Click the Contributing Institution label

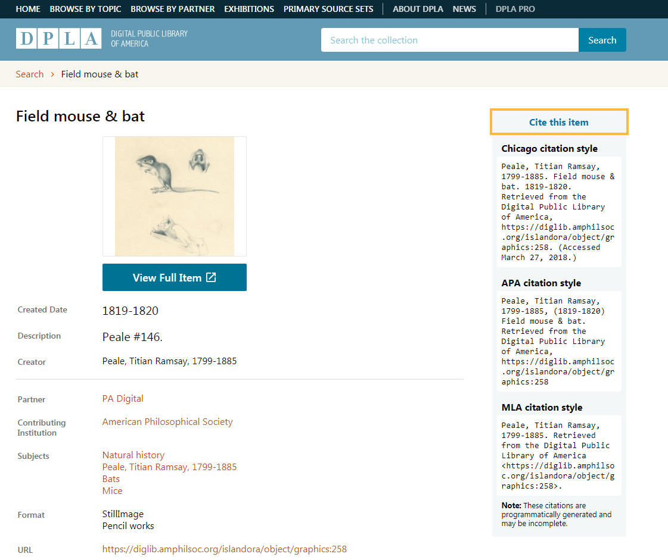(42, 428)
